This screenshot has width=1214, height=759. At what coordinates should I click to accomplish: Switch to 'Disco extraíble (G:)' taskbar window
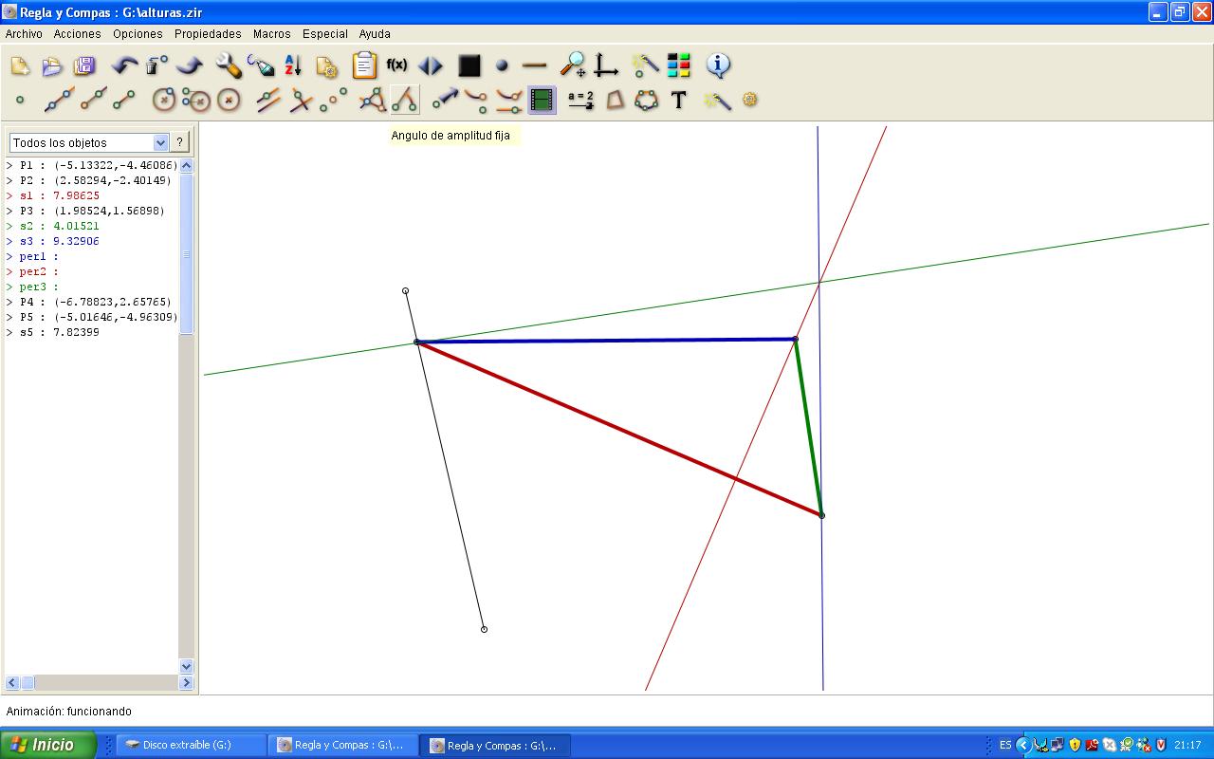(190, 745)
